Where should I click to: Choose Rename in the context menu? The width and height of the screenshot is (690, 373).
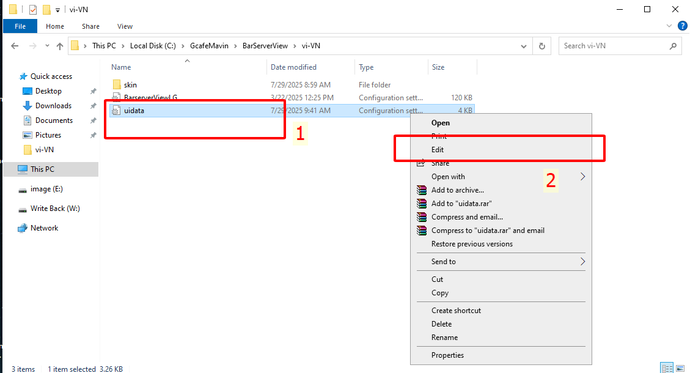501,338
